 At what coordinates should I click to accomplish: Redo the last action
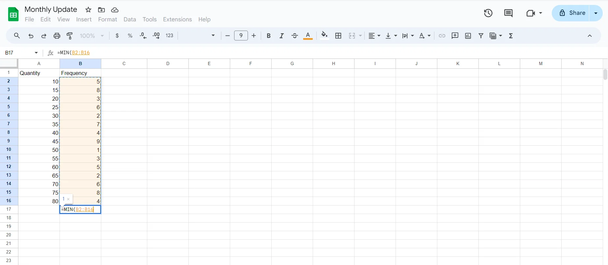[x=44, y=36]
